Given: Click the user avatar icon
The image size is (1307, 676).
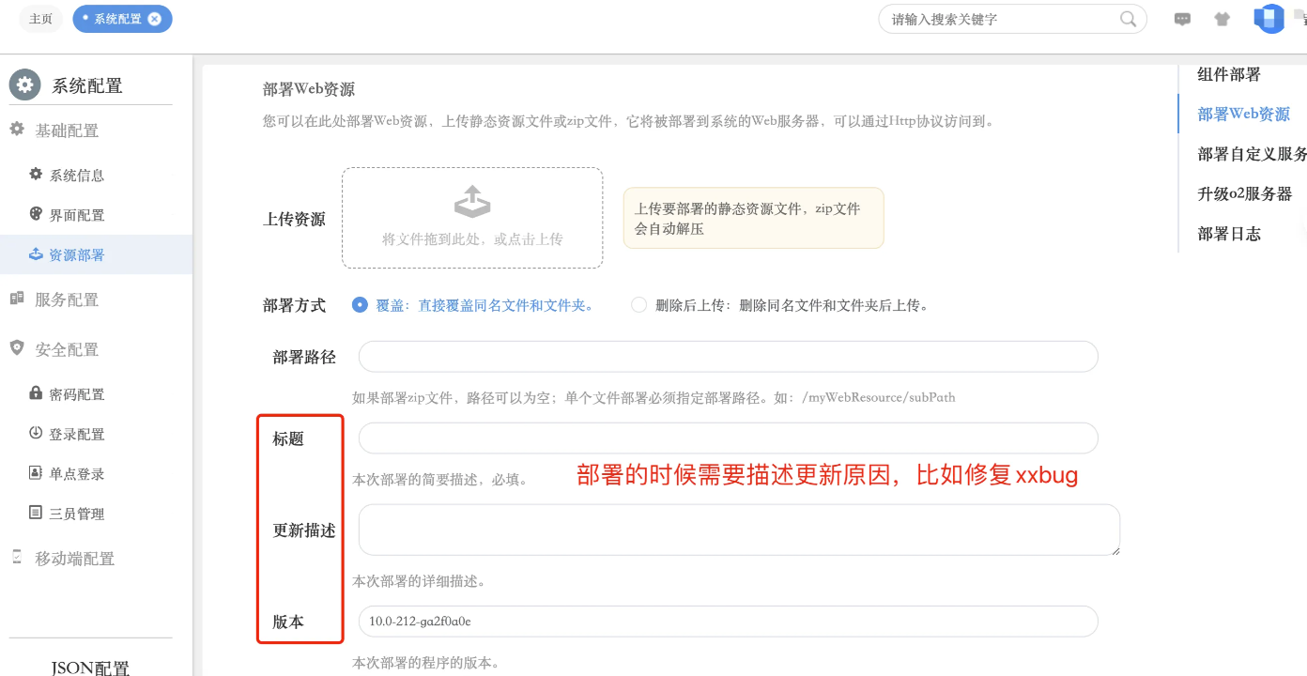Looking at the screenshot, I should (x=1269, y=18).
